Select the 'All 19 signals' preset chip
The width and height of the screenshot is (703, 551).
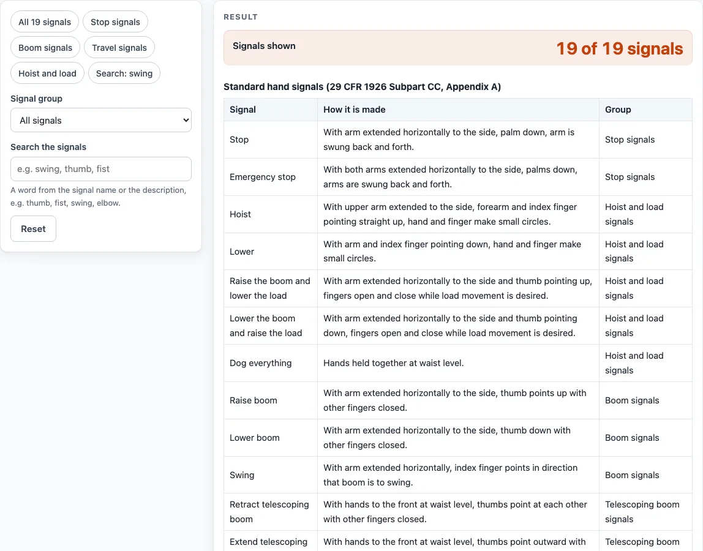pyautogui.click(x=45, y=22)
